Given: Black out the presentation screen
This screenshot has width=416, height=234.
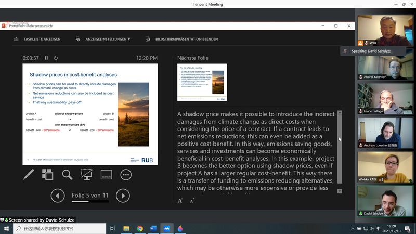Looking at the screenshot, I should point(87,175).
